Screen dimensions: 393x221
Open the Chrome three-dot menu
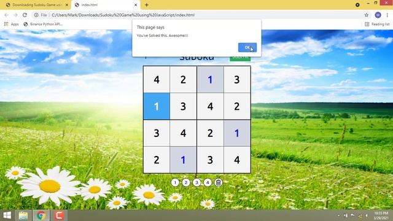(387, 15)
